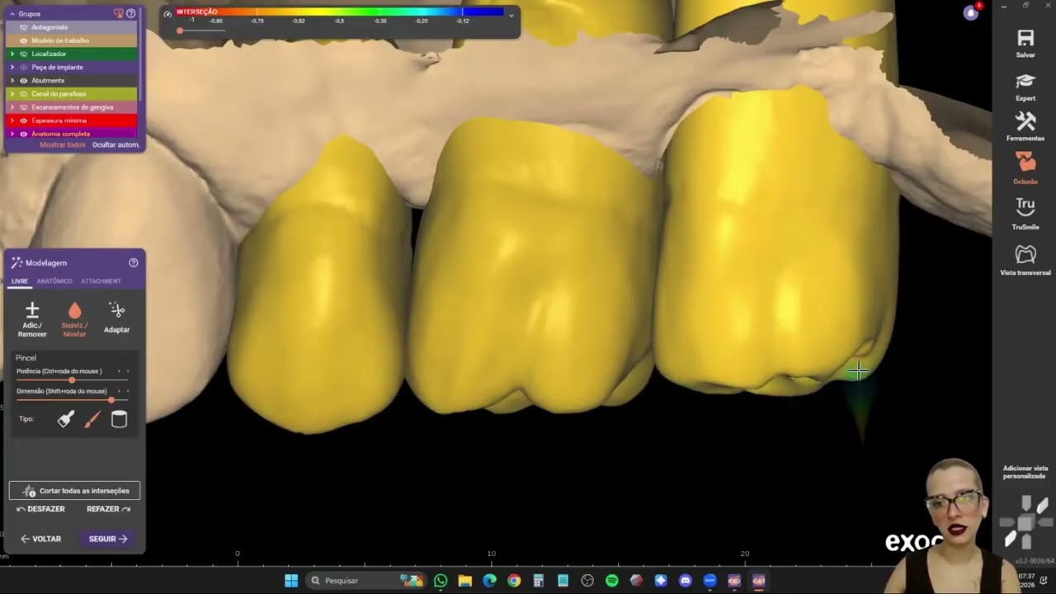Select the Adaptar tool

116,318
